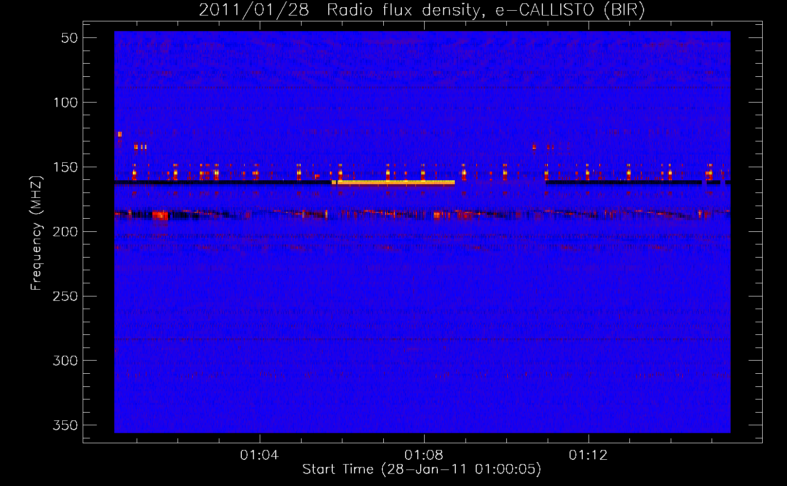787x486 pixels.
Task: Click the orange spot near 125 MHz at the plot's start
Action: (120, 134)
